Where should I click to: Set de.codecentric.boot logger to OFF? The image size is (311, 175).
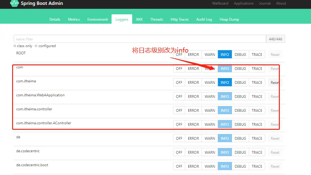point(179,166)
